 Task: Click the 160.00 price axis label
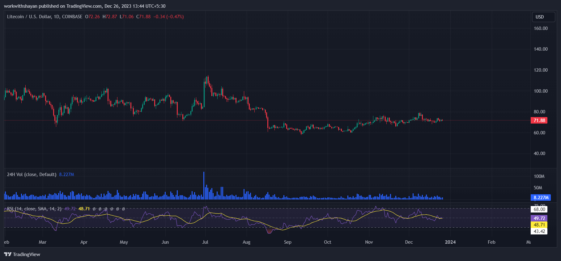(x=541, y=28)
